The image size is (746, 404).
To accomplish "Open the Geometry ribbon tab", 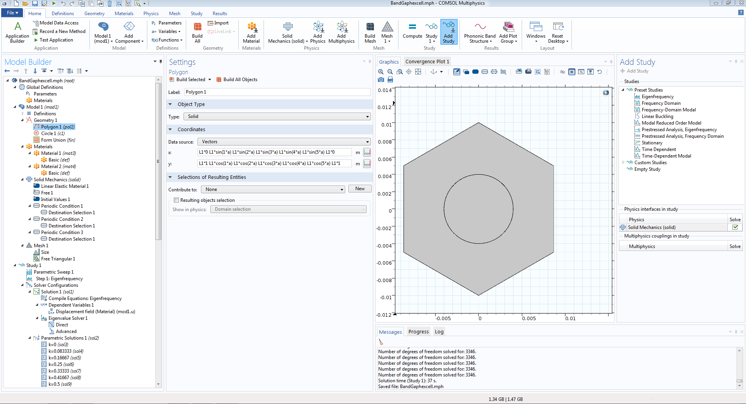I will [94, 14].
